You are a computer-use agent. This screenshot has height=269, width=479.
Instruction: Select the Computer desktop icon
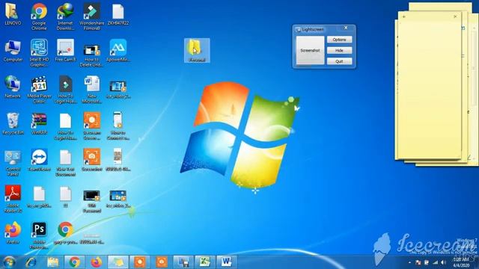13,51
